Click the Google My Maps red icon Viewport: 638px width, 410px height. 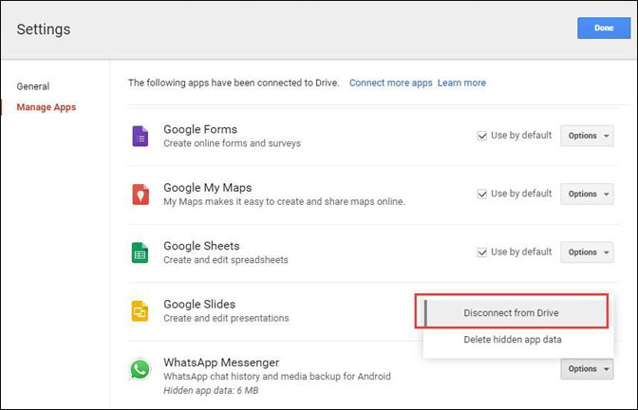[141, 195]
